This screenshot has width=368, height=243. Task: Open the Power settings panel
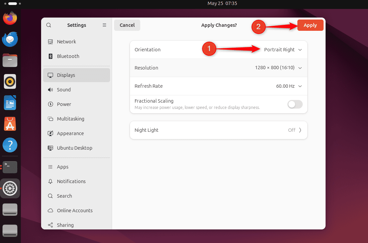[x=64, y=104]
